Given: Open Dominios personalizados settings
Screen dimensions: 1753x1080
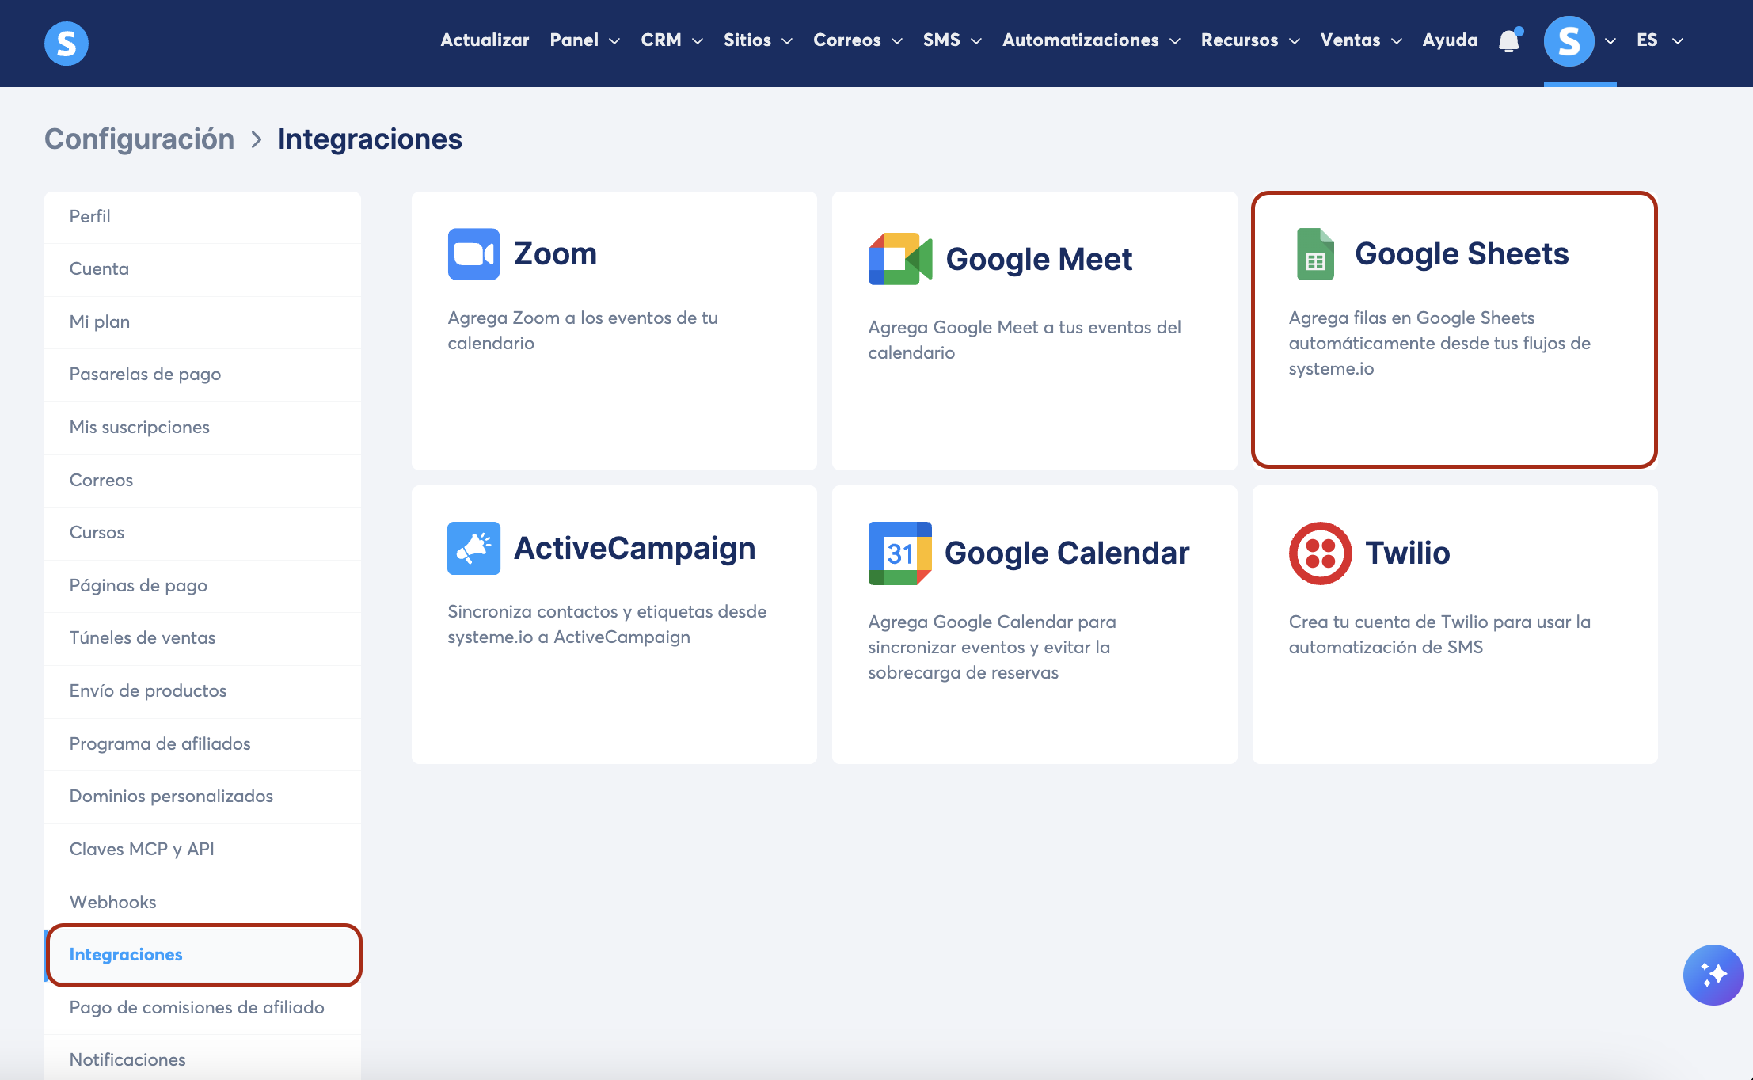Looking at the screenshot, I should [203, 797].
